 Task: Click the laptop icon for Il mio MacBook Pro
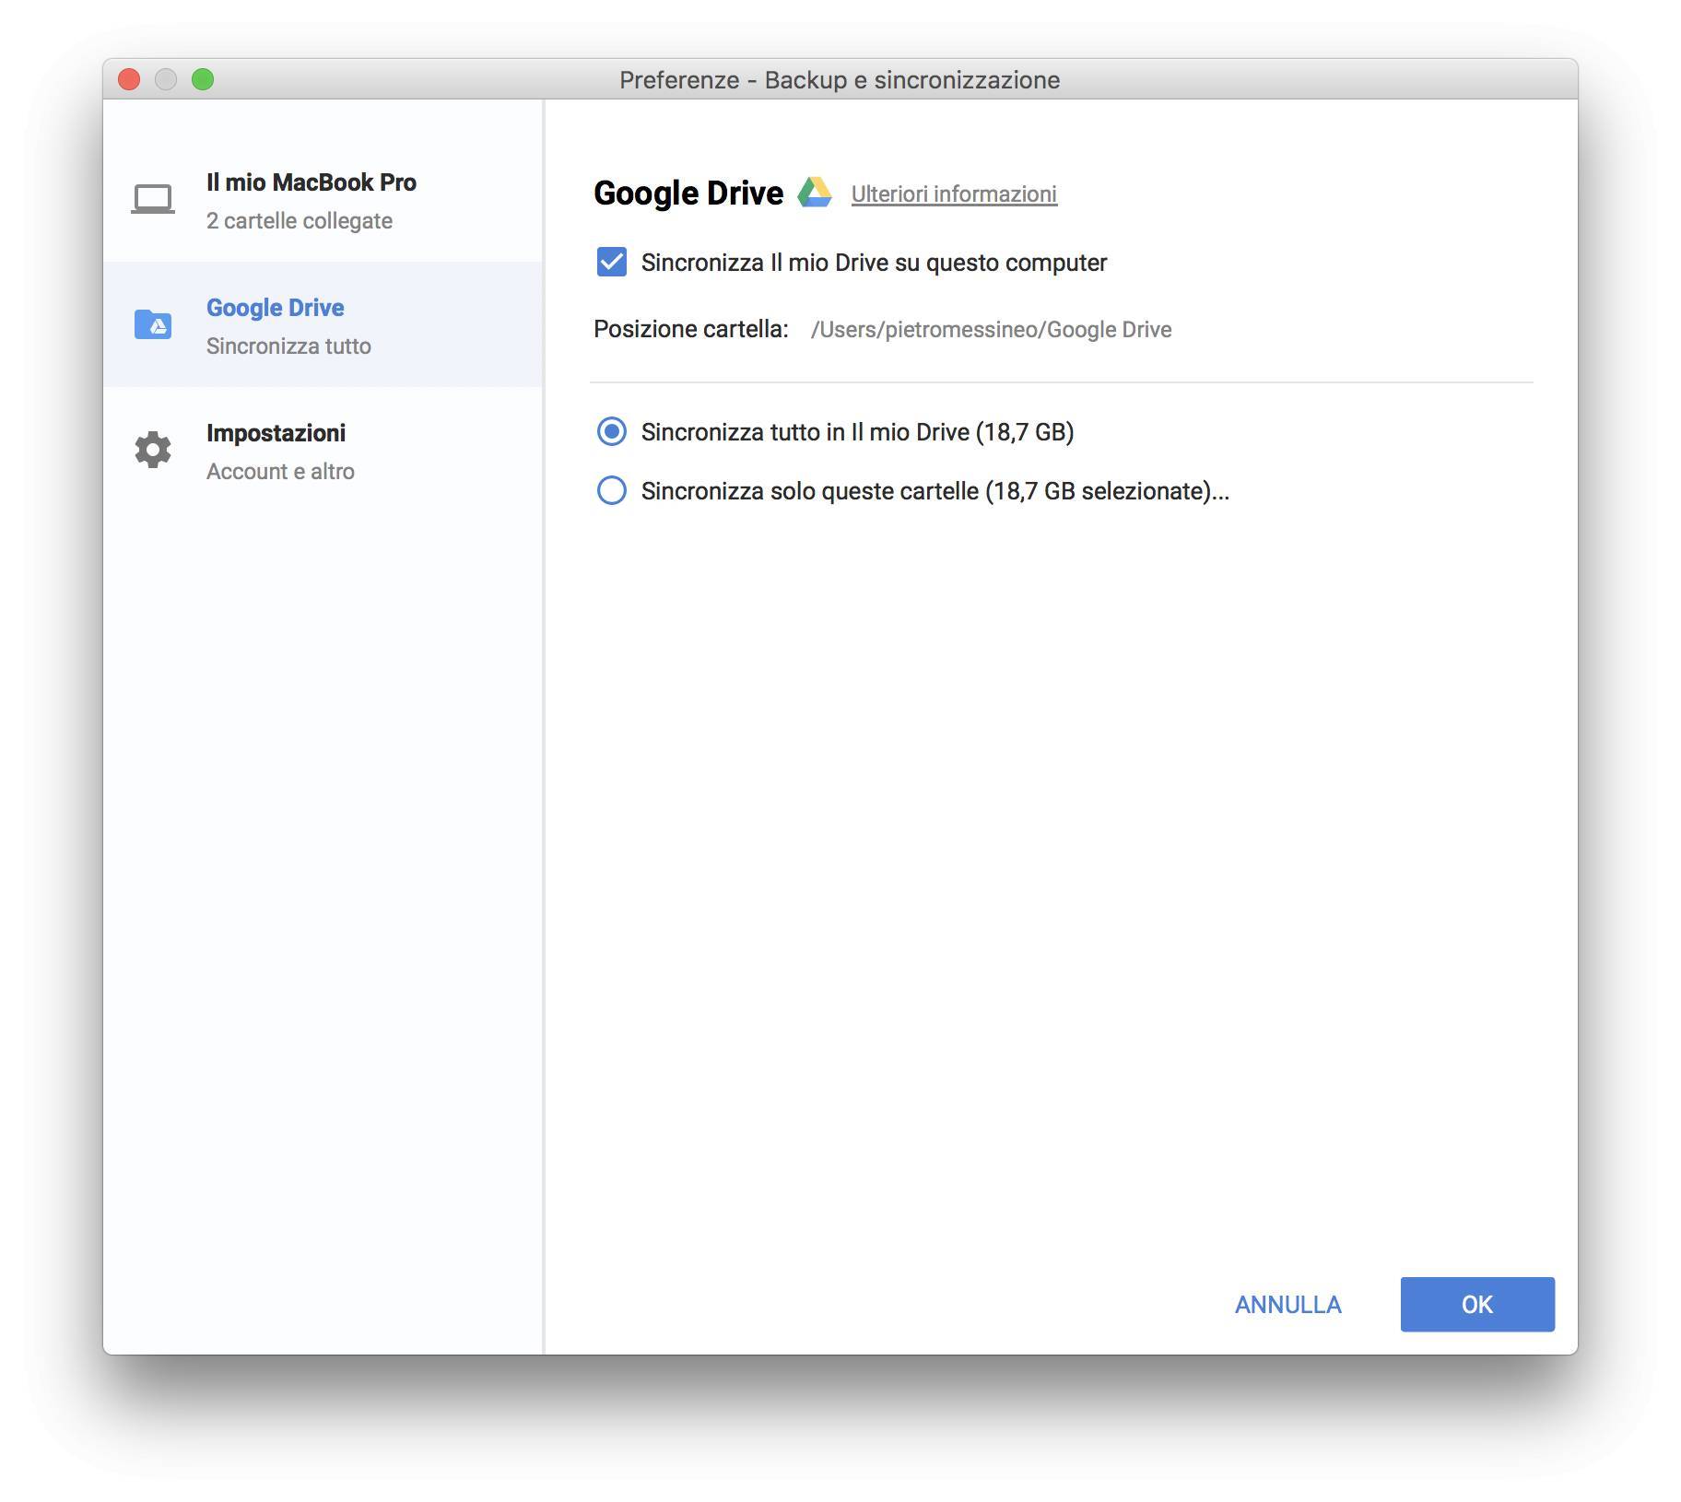[x=153, y=199]
